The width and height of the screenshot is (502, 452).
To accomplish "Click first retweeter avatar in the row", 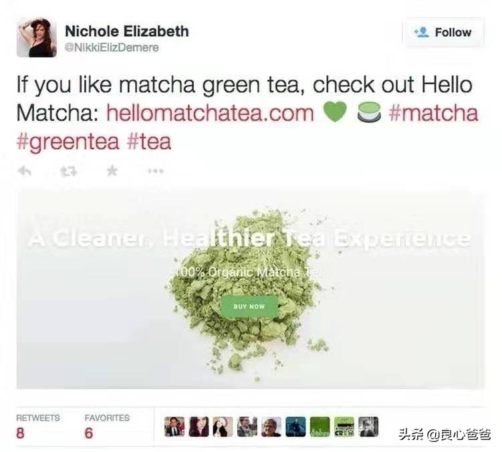I will tap(174, 427).
